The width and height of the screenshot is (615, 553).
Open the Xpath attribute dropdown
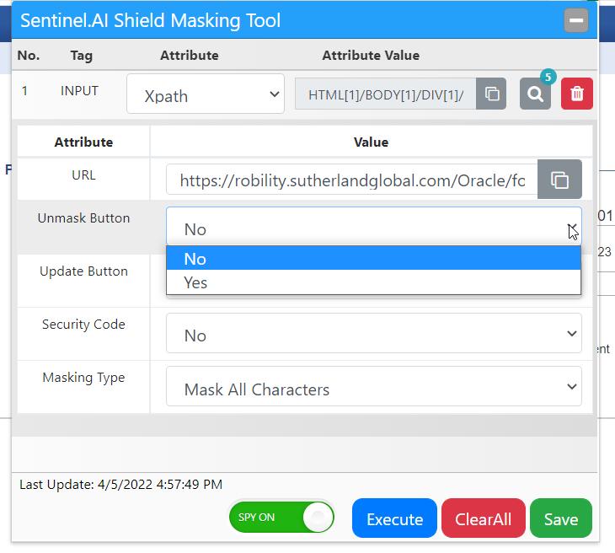coord(206,94)
